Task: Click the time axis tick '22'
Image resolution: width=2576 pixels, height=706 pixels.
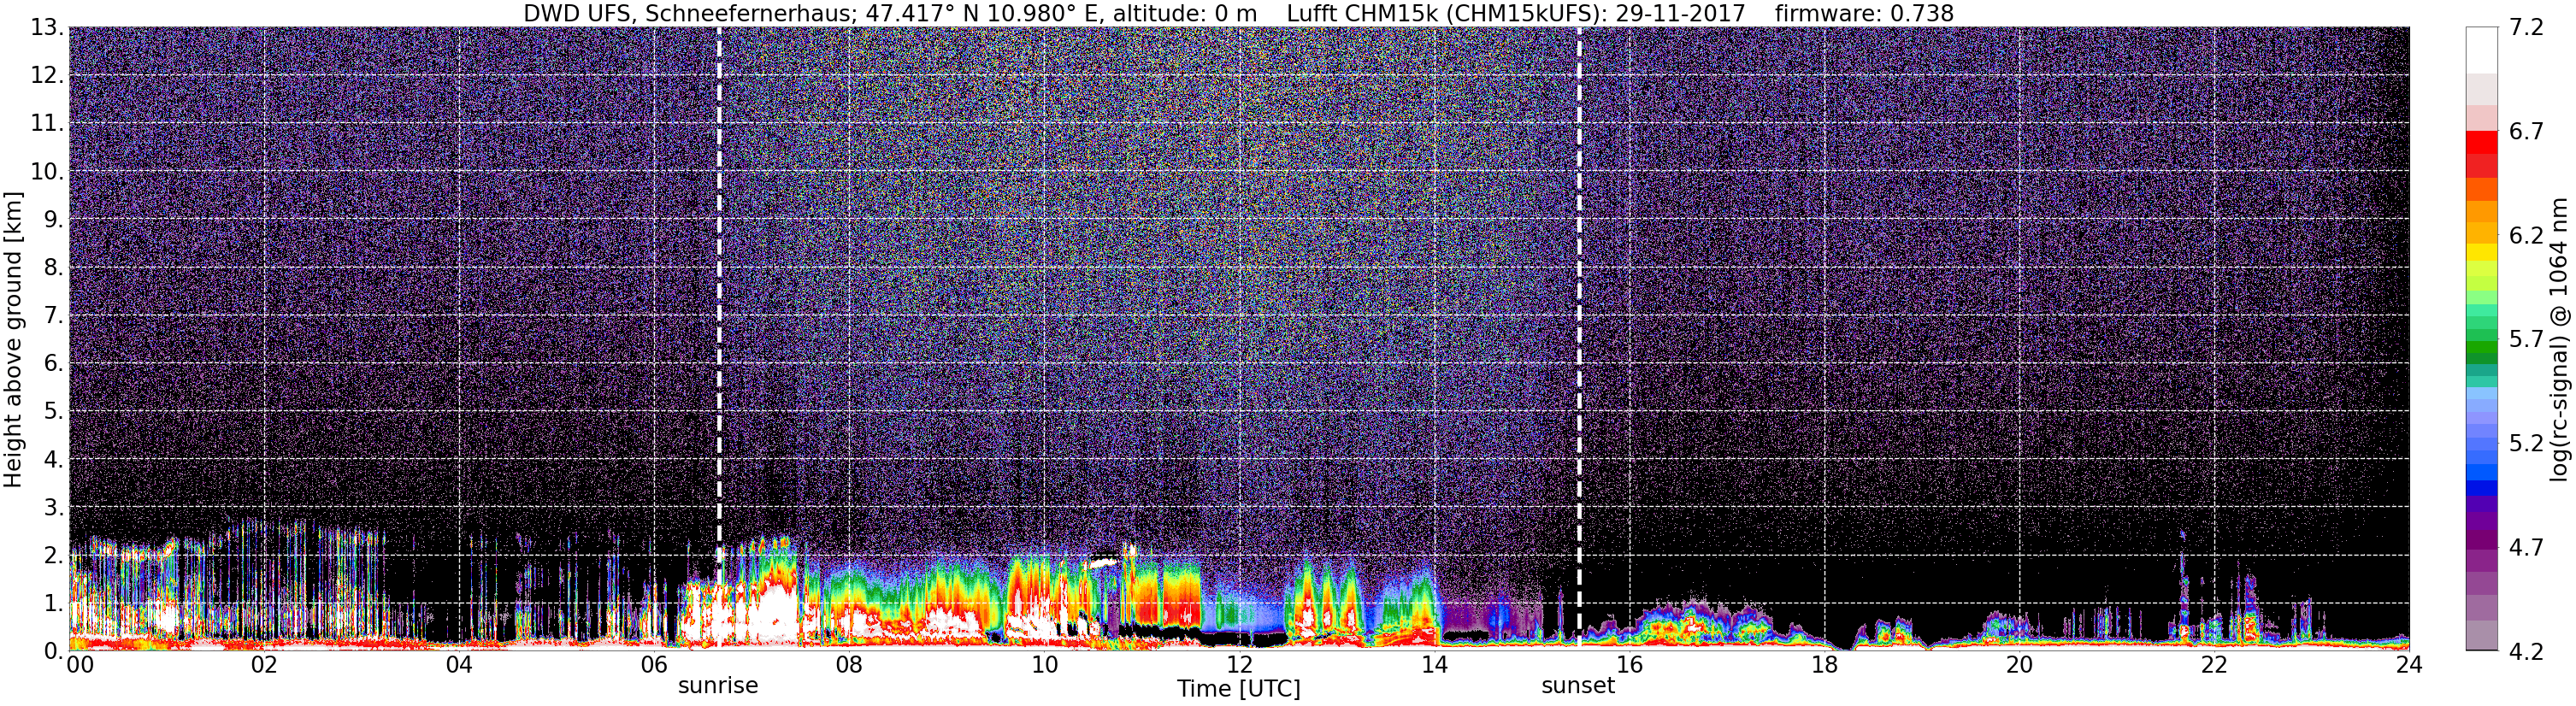Action: pos(2214,665)
